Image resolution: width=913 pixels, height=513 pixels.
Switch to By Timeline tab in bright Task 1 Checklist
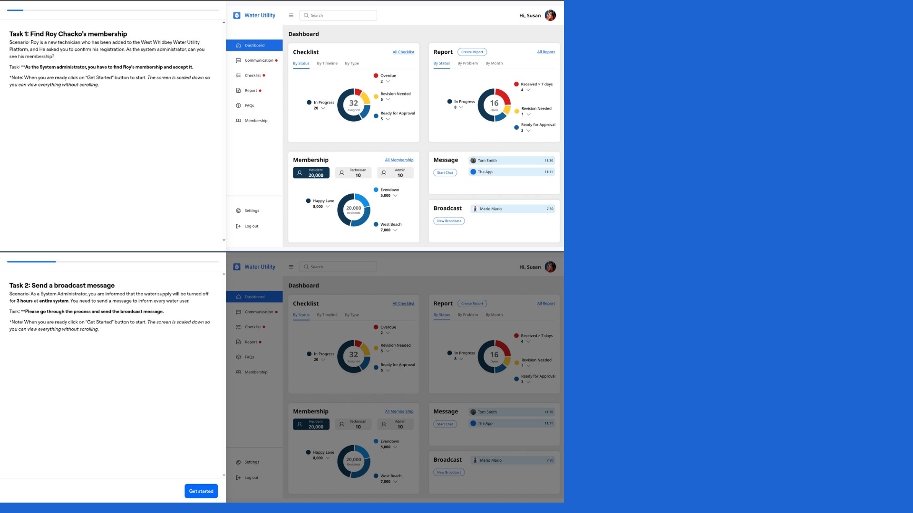tap(327, 63)
